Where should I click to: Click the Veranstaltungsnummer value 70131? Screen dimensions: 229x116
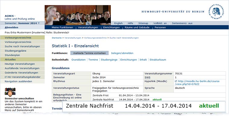point(179,74)
